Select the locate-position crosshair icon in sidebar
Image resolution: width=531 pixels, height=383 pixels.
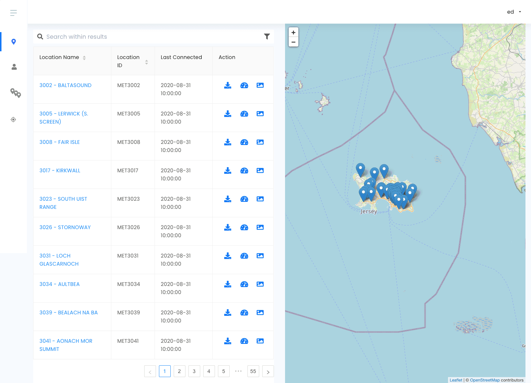[x=13, y=120]
